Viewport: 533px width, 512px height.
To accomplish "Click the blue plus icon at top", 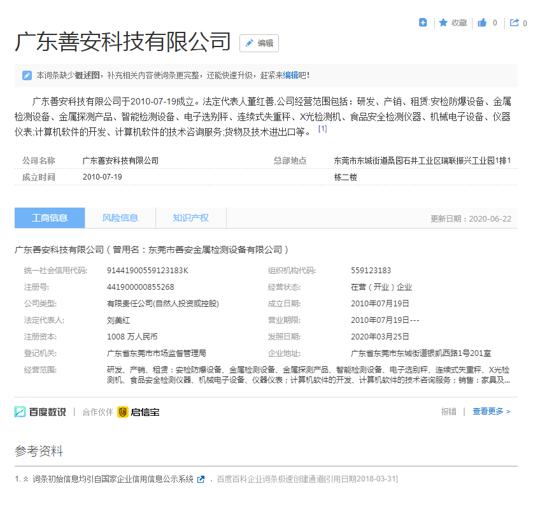I will [423, 23].
